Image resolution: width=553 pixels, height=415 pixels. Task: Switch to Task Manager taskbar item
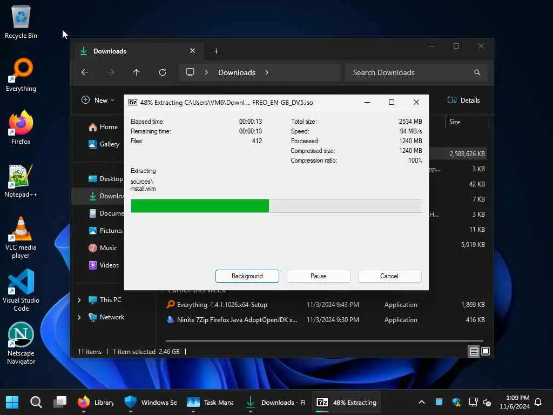(x=210, y=402)
